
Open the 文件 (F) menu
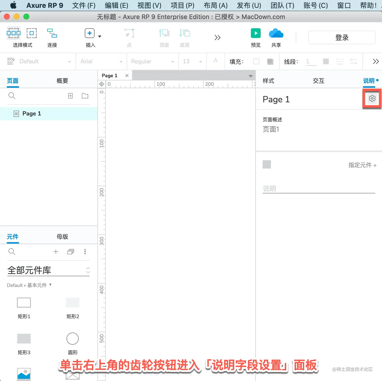click(84, 5)
